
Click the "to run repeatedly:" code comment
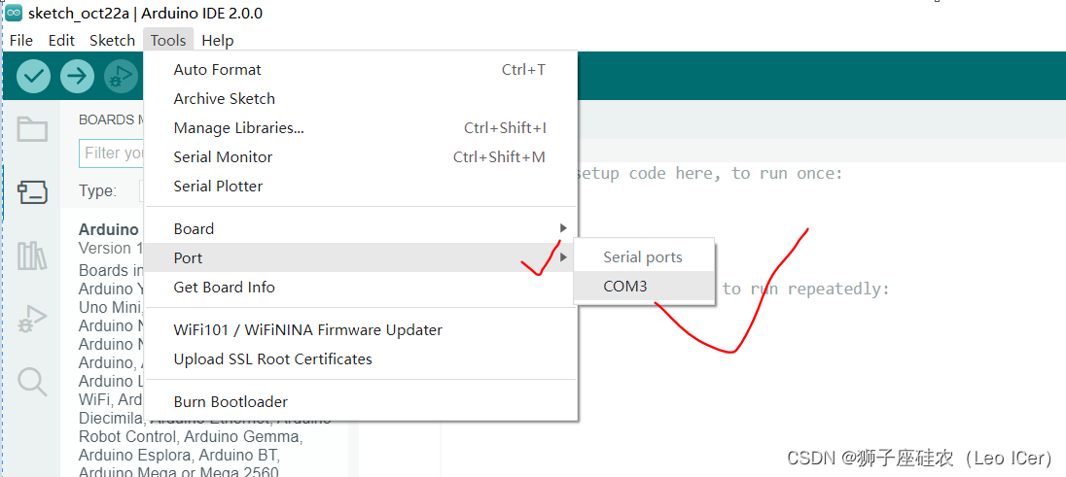(805, 289)
